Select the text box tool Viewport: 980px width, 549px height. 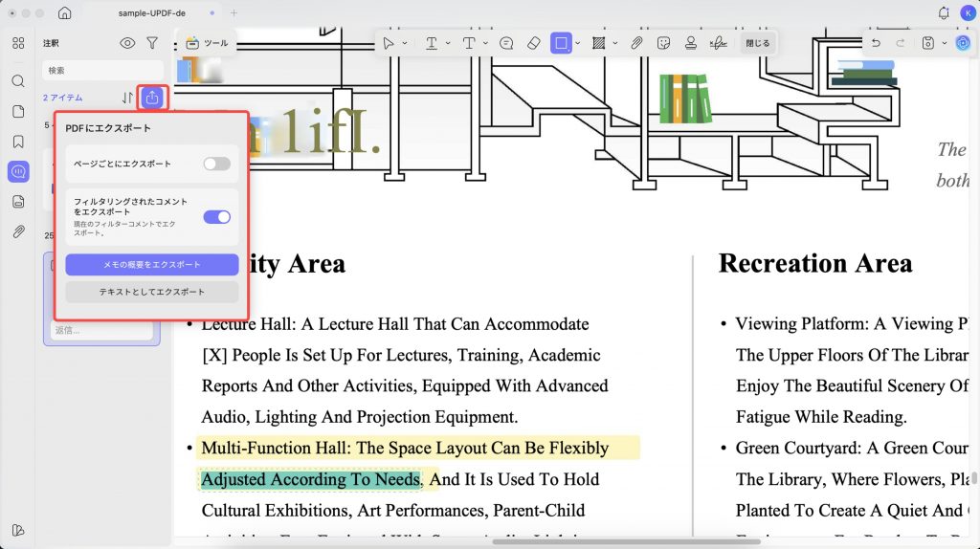coord(469,43)
